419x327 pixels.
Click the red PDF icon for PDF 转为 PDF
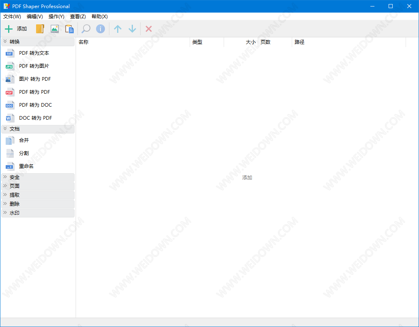point(10,92)
